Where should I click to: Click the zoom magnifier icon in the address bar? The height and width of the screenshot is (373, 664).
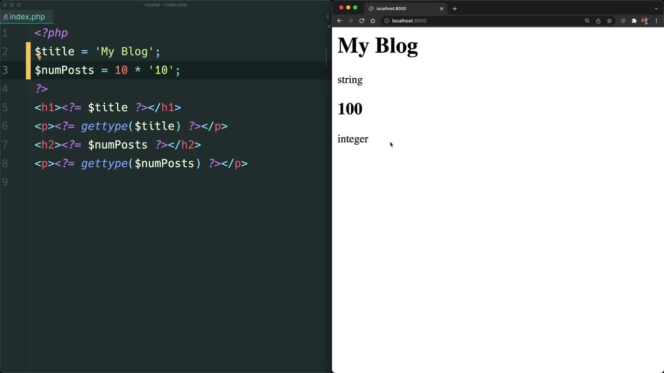[x=587, y=21]
